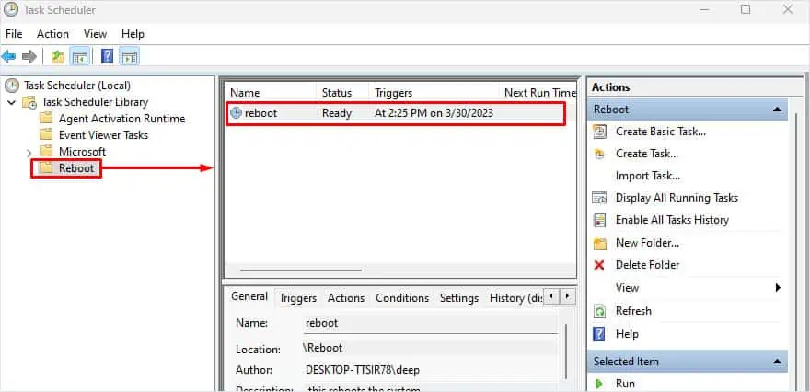Select the Reboot folder in tree
Screen dimensions: 810x392
(76, 168)
